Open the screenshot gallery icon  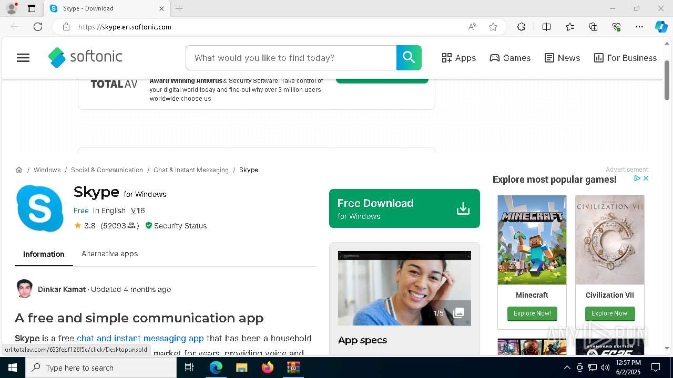coord(458,313)
